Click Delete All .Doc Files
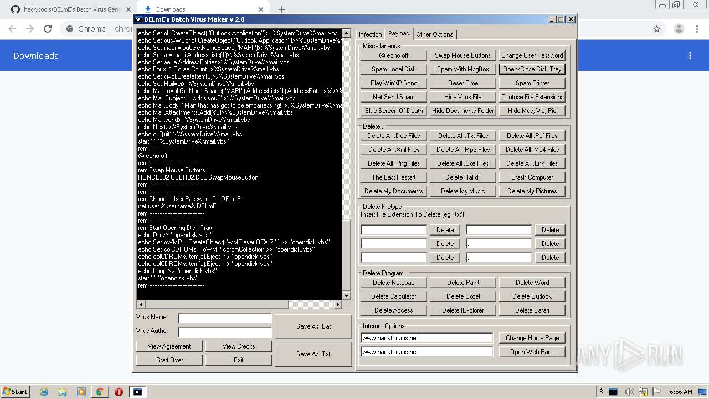This screenshot has width=709, height=399. pos(394,136)
